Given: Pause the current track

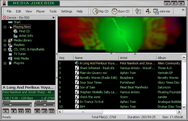Looking at the screenshot, I should [x=6, y=111].
